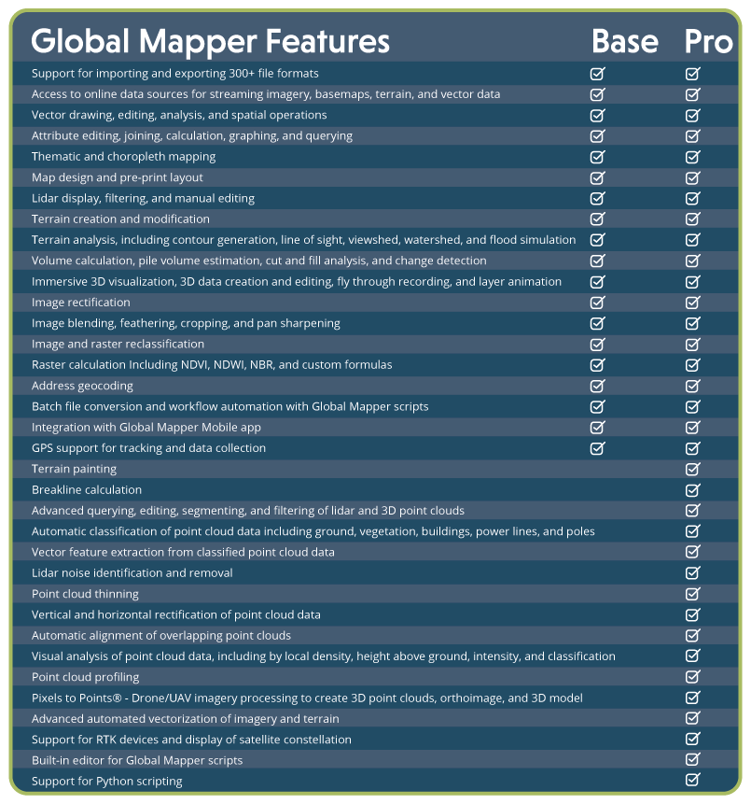The width and height of the screenshot is (751, 804).
Task: Click Pro checkmark for Attribute editing, joining
Action: pos(692,136)
